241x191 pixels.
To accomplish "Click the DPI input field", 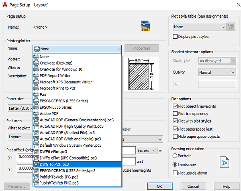I will pyautogui.click(x=217, y=84).
